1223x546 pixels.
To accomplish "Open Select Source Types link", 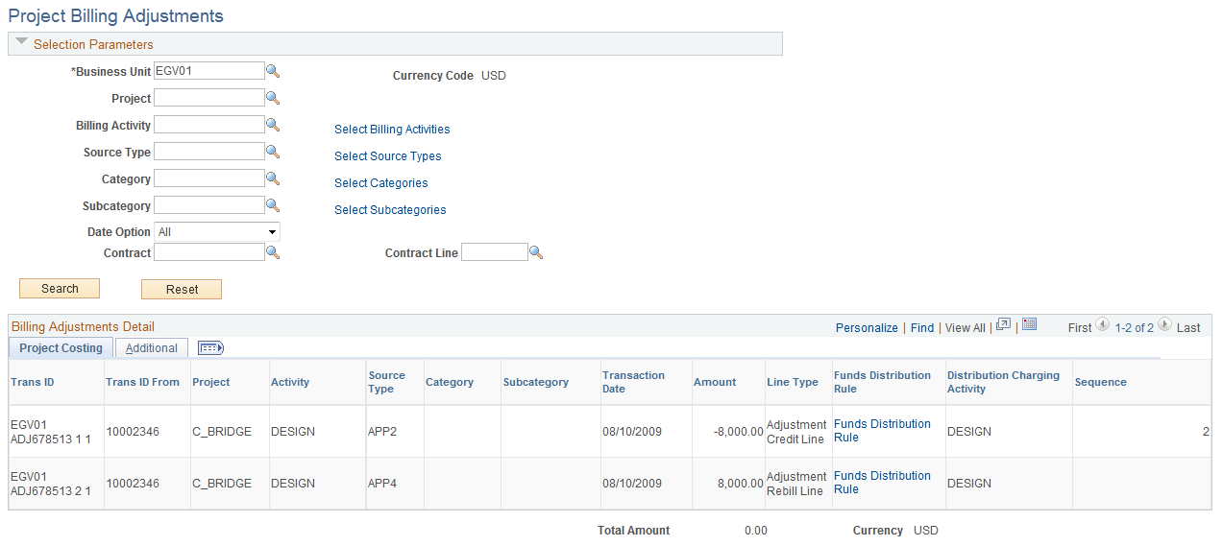I will click(x=388, y=156).
